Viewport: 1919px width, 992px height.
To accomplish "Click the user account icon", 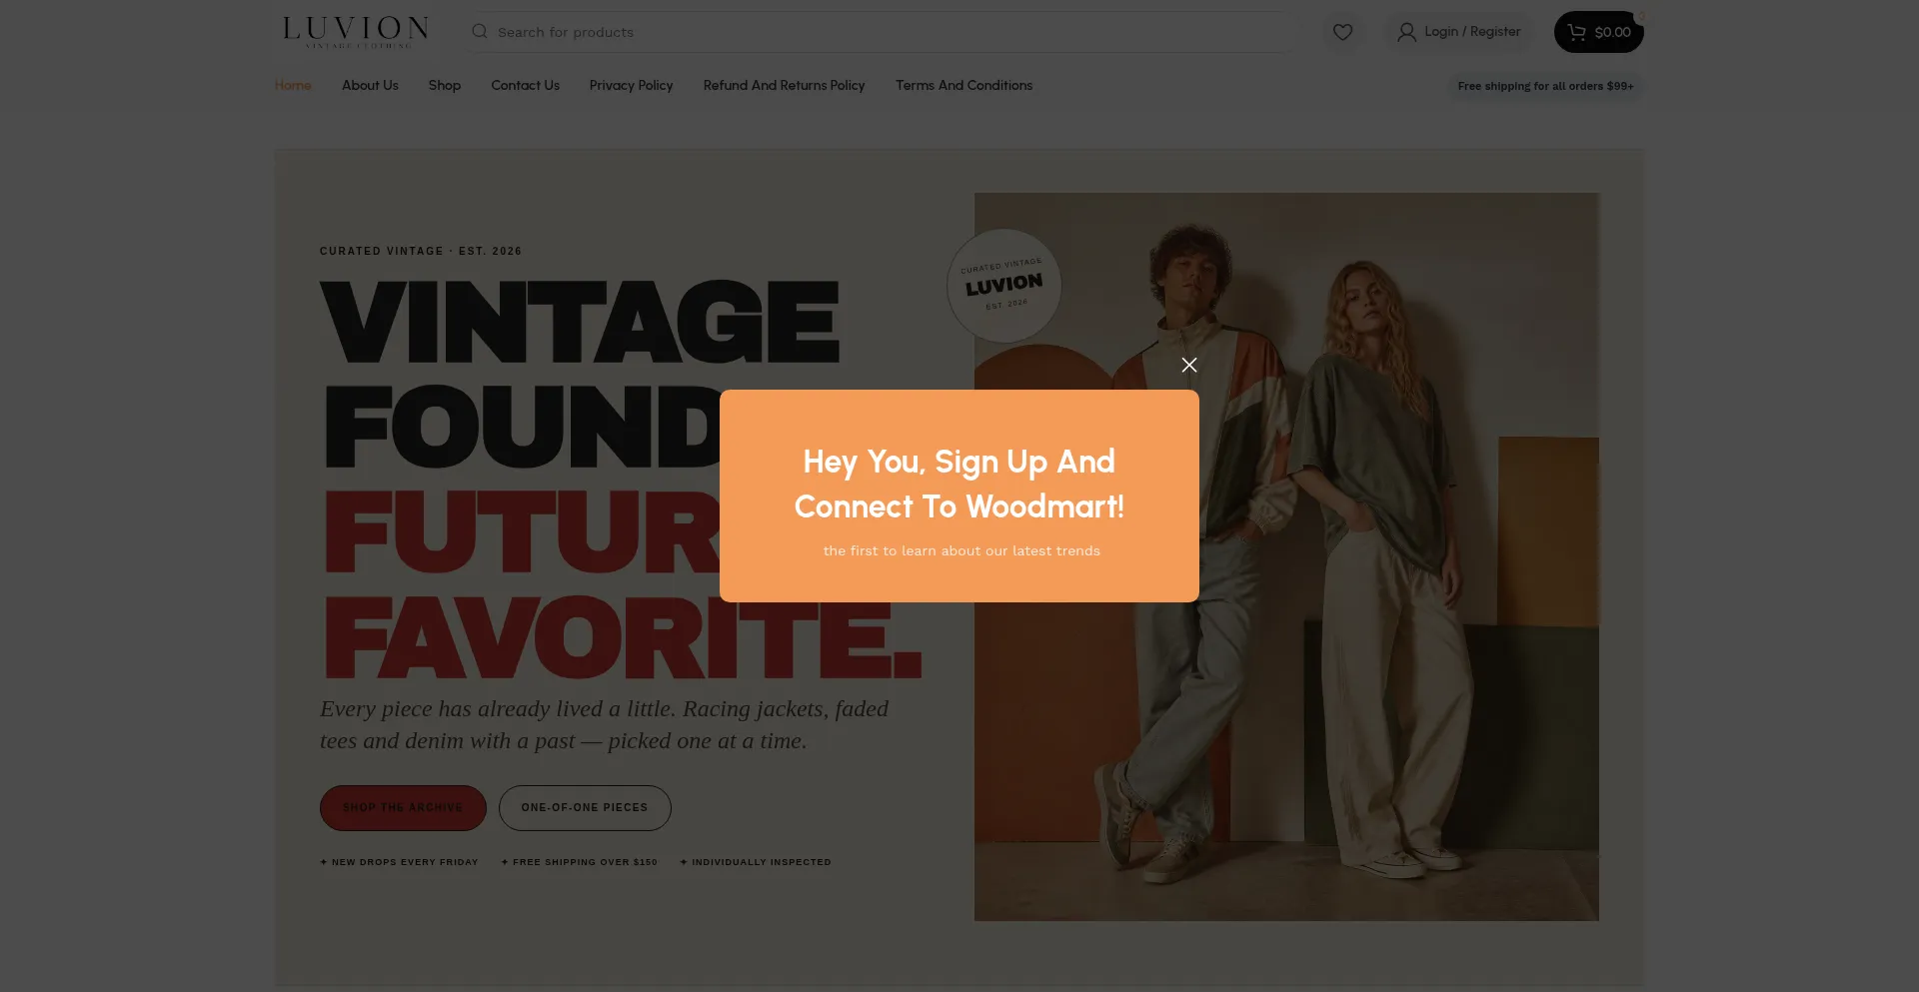I will [1406, 32].
